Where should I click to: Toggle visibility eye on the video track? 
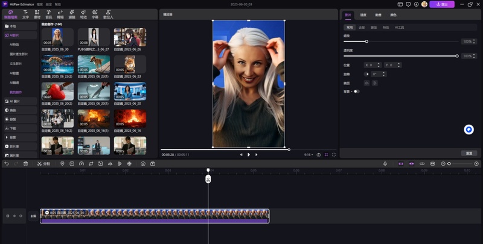pos(14,216)
